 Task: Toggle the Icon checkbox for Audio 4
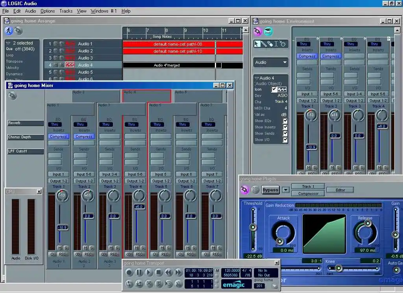click(x=274, y=89)
